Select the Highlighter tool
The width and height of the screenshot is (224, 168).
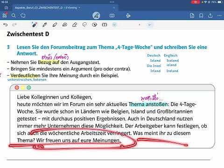(55, 25)
